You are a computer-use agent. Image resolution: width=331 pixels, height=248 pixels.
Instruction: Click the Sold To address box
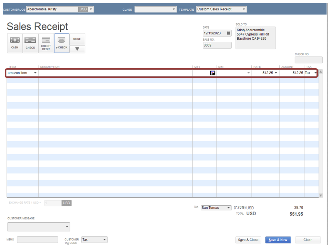pos(255,38)
